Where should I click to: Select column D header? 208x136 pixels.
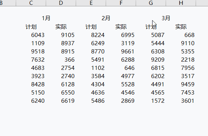61,3
